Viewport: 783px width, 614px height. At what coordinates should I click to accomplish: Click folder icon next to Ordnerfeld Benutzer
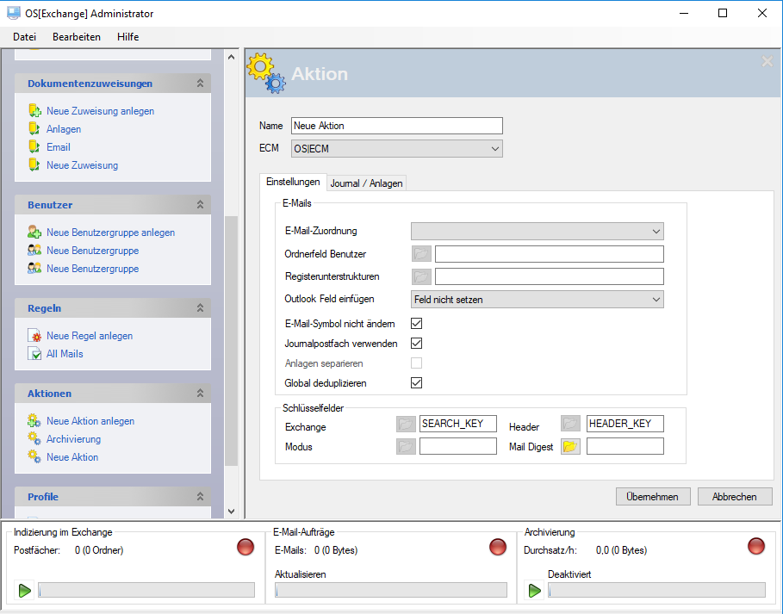point(421,253)
